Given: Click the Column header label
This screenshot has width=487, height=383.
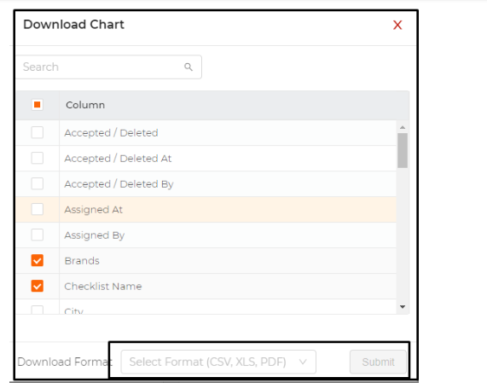Looking at the screenshot, I should [x=85, y=105].
